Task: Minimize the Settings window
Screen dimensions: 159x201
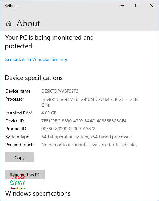Action: click(x=122, y=5)
